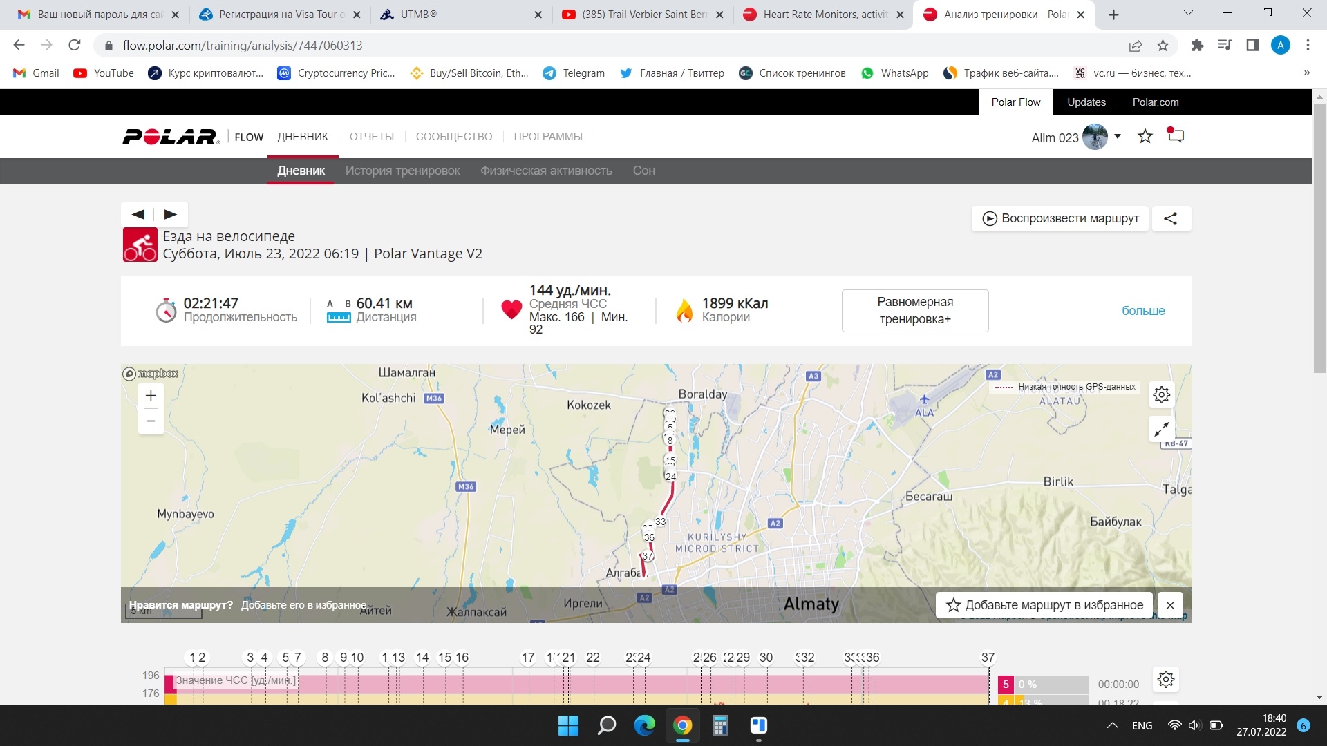This screenshot has width=1327, height=746.
Task: Open the calculator in the taskbar
Action: [720, 725]
